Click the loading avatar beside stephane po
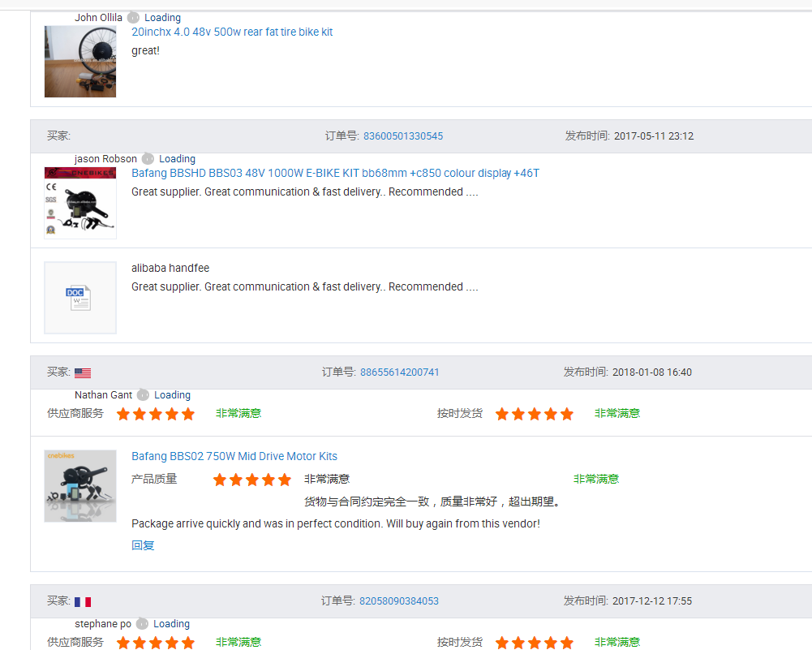The image size is (812, 650). click(143, 624)
